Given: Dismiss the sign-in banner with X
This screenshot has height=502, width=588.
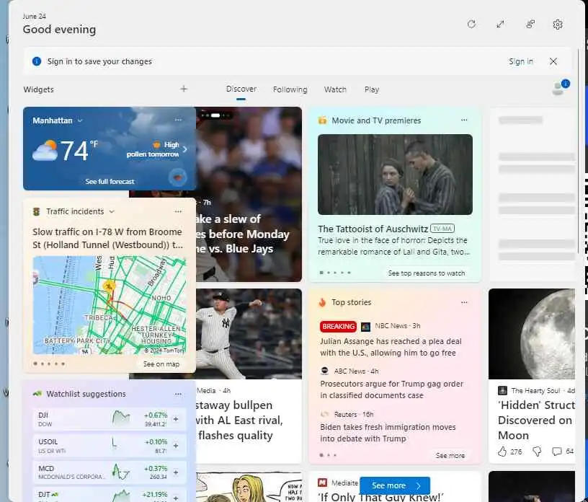Looking at the screenshot, I should 553,61.
